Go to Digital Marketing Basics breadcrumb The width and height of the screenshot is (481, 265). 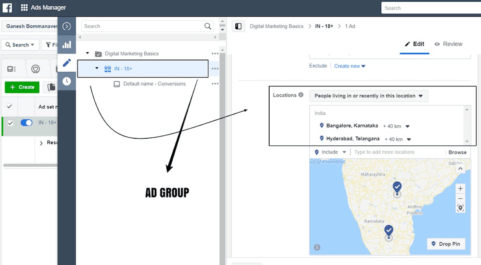tap(277, 26)
